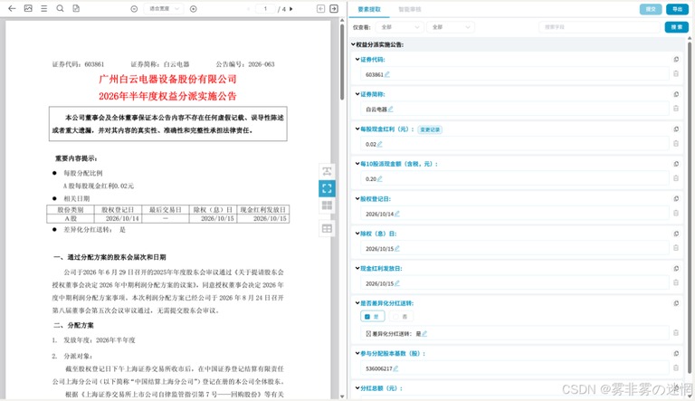
Task: Copy the 参与分配股本基数 field copy icon
Action: [676, 354]
